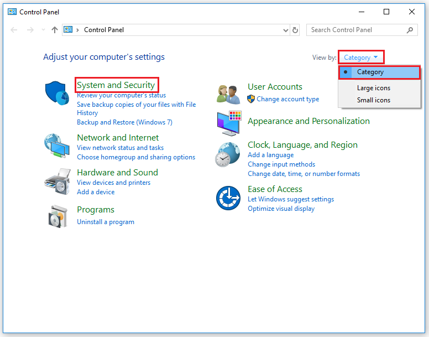Expand the View by Category dropdown

360,57
